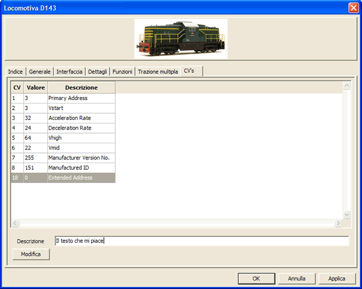The width and height of the screenshot is (362, 289).
Task: Select the Primary Address row
Action: (68, 98)
